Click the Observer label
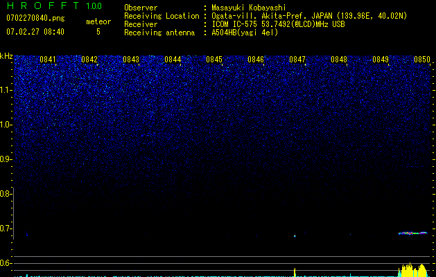 (x=141, y=8)
